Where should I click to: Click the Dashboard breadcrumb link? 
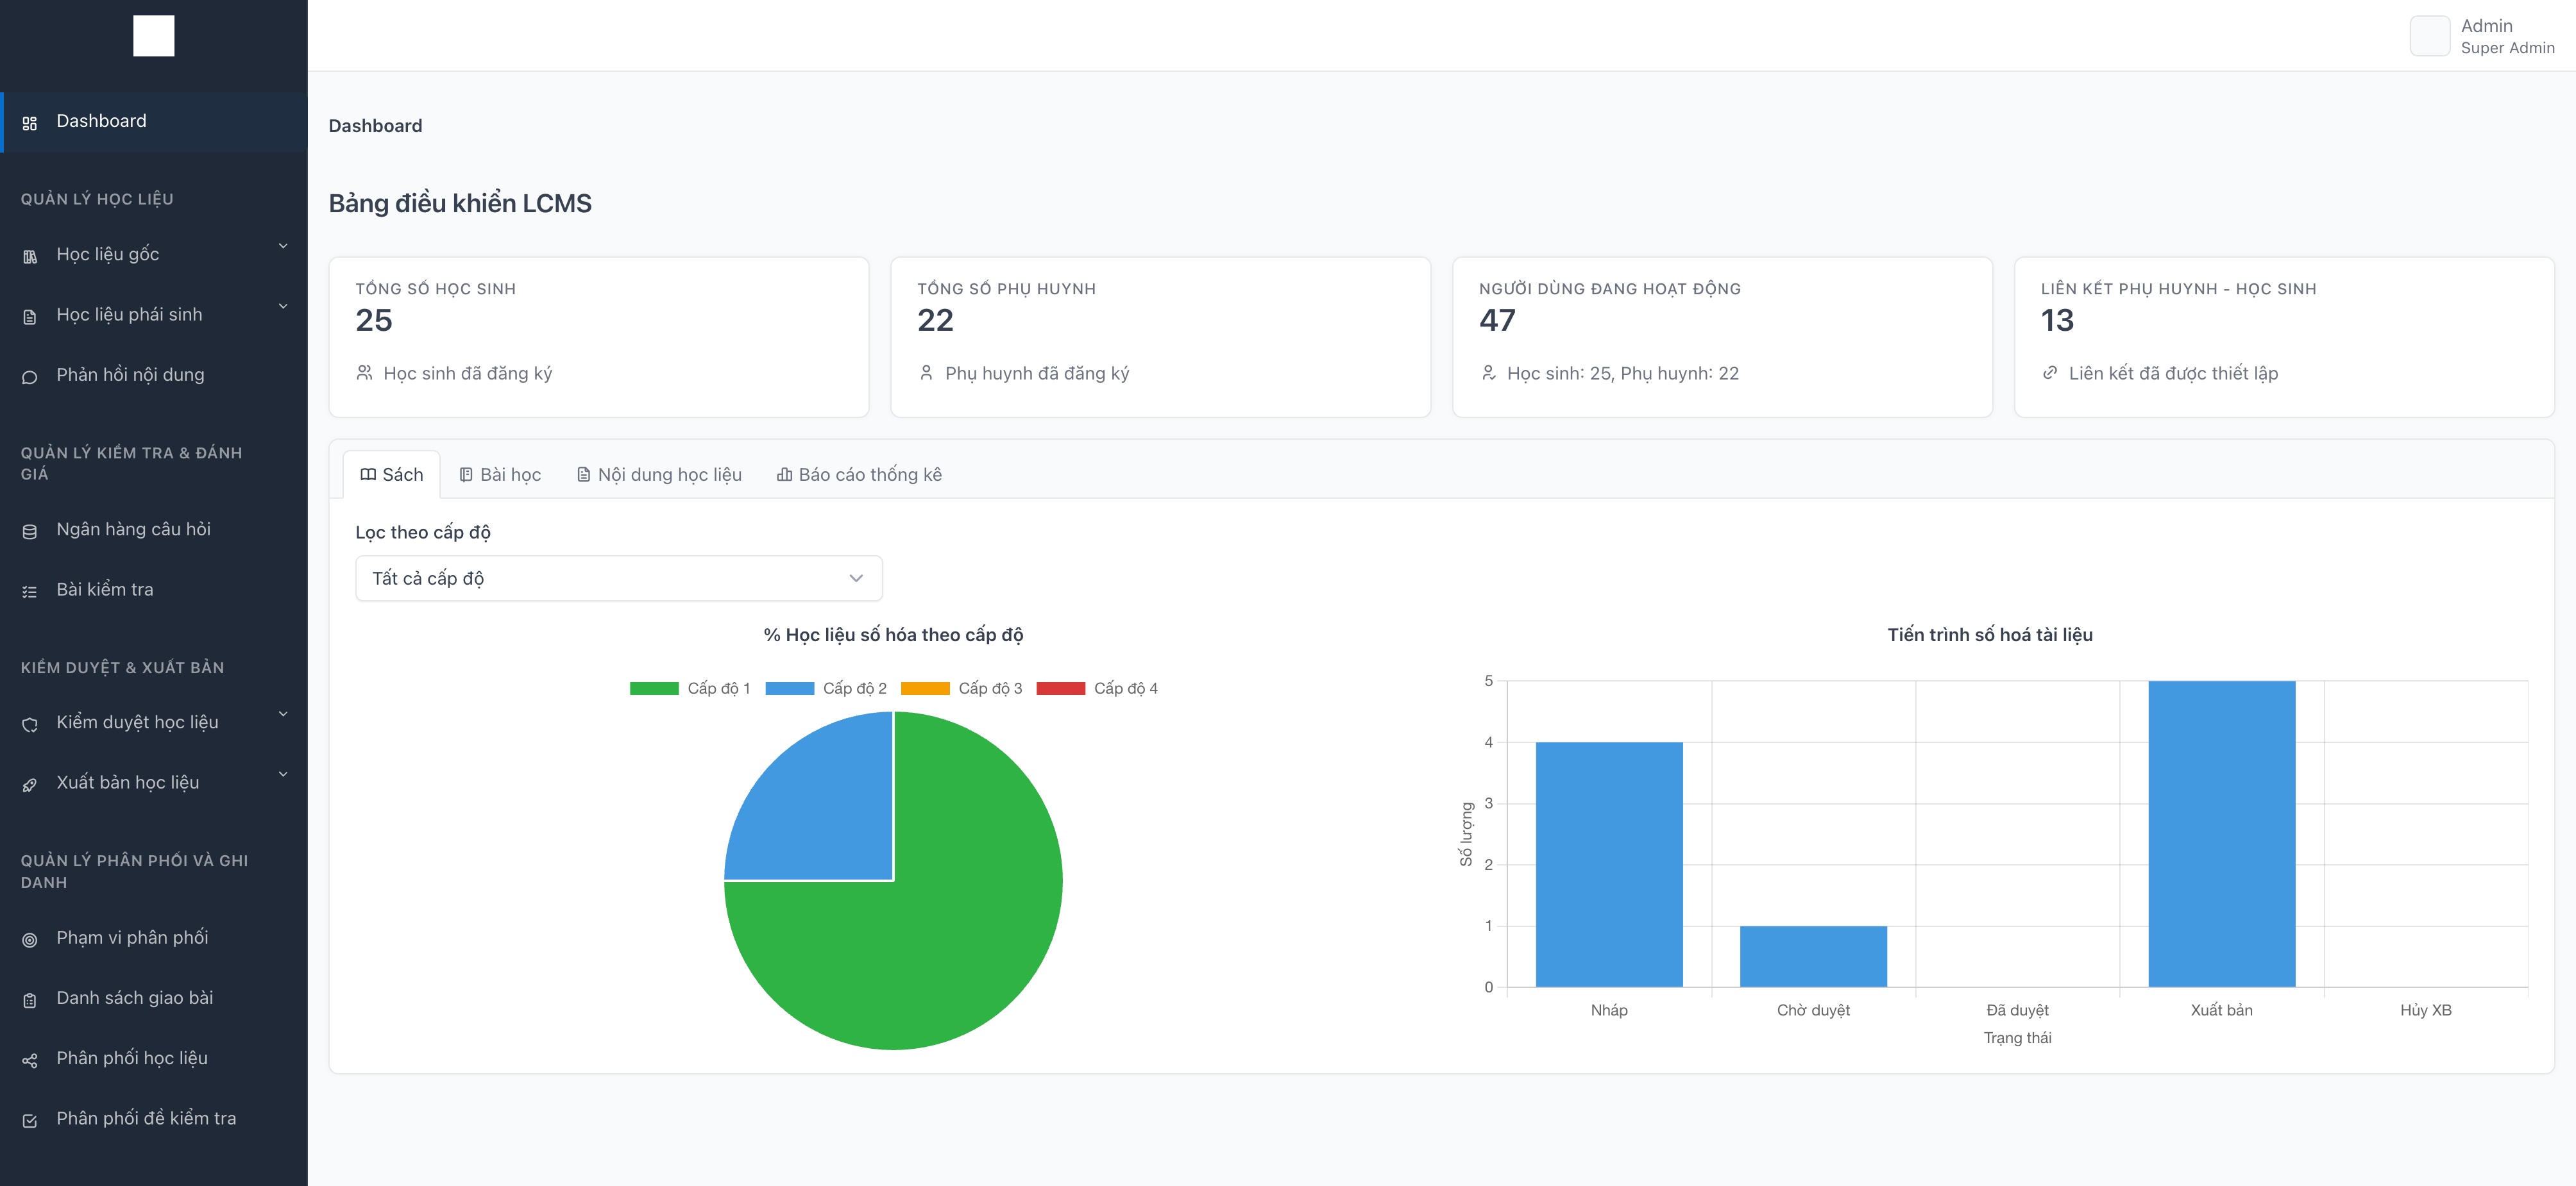coord(375,125)
